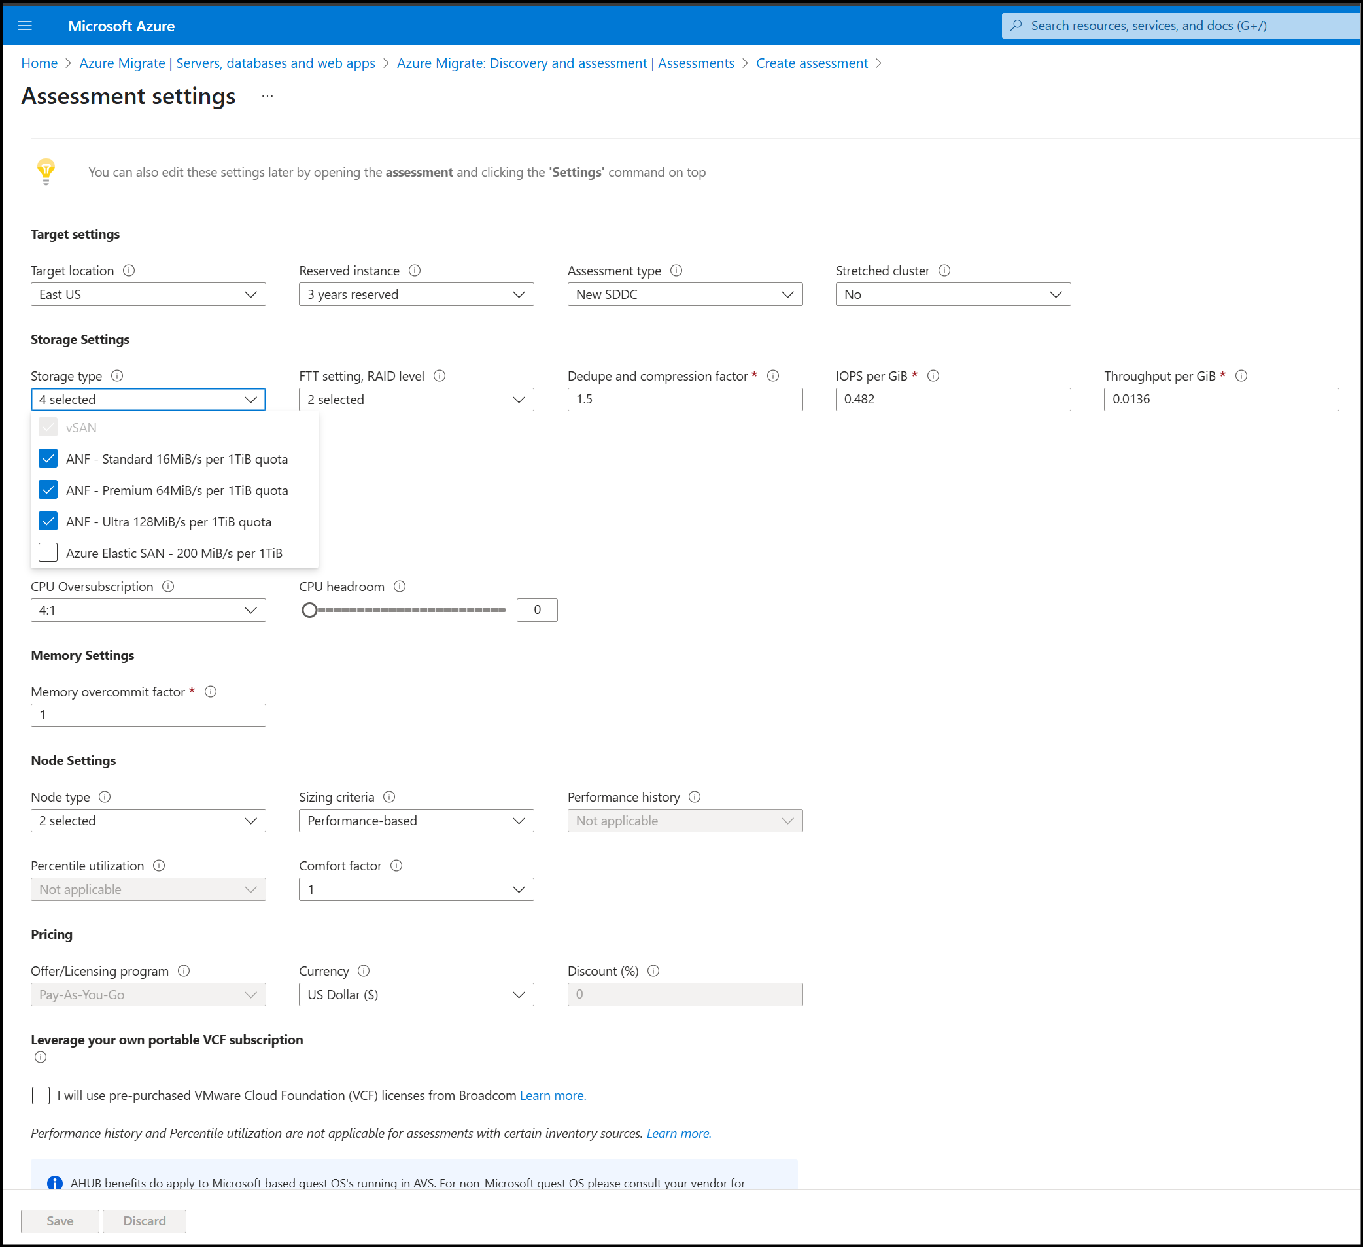Open the Currency dropdown
Viewport: 1363px width, 1247px height.
coord(416,995)
